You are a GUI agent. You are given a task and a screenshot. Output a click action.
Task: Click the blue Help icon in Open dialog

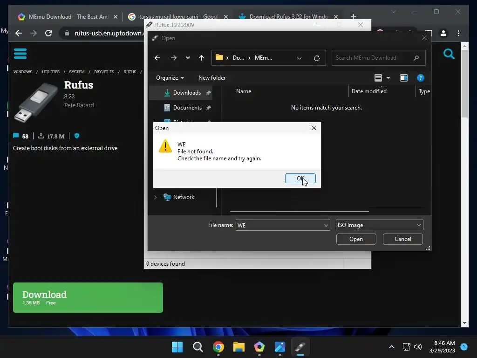(x=421, y=78)
